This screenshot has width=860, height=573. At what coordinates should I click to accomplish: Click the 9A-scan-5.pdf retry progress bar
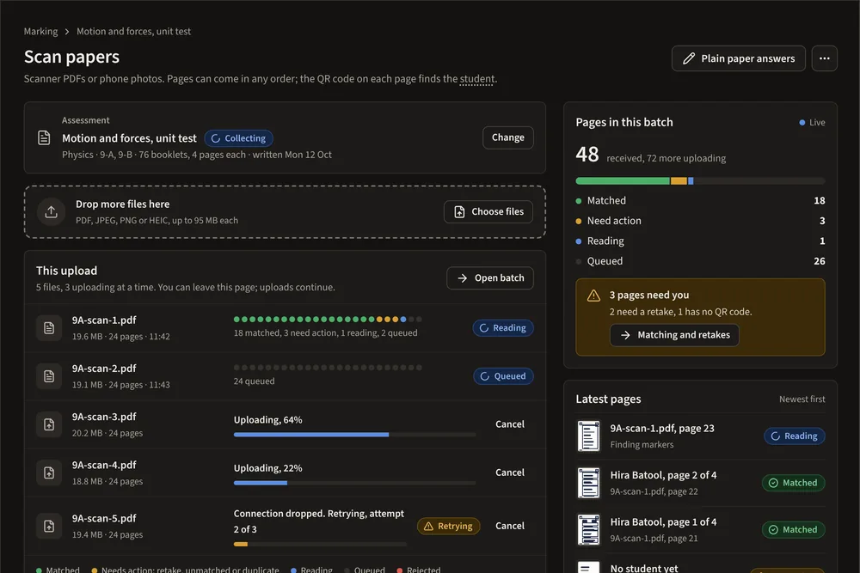pyautogui.click(x=320, y=544)
